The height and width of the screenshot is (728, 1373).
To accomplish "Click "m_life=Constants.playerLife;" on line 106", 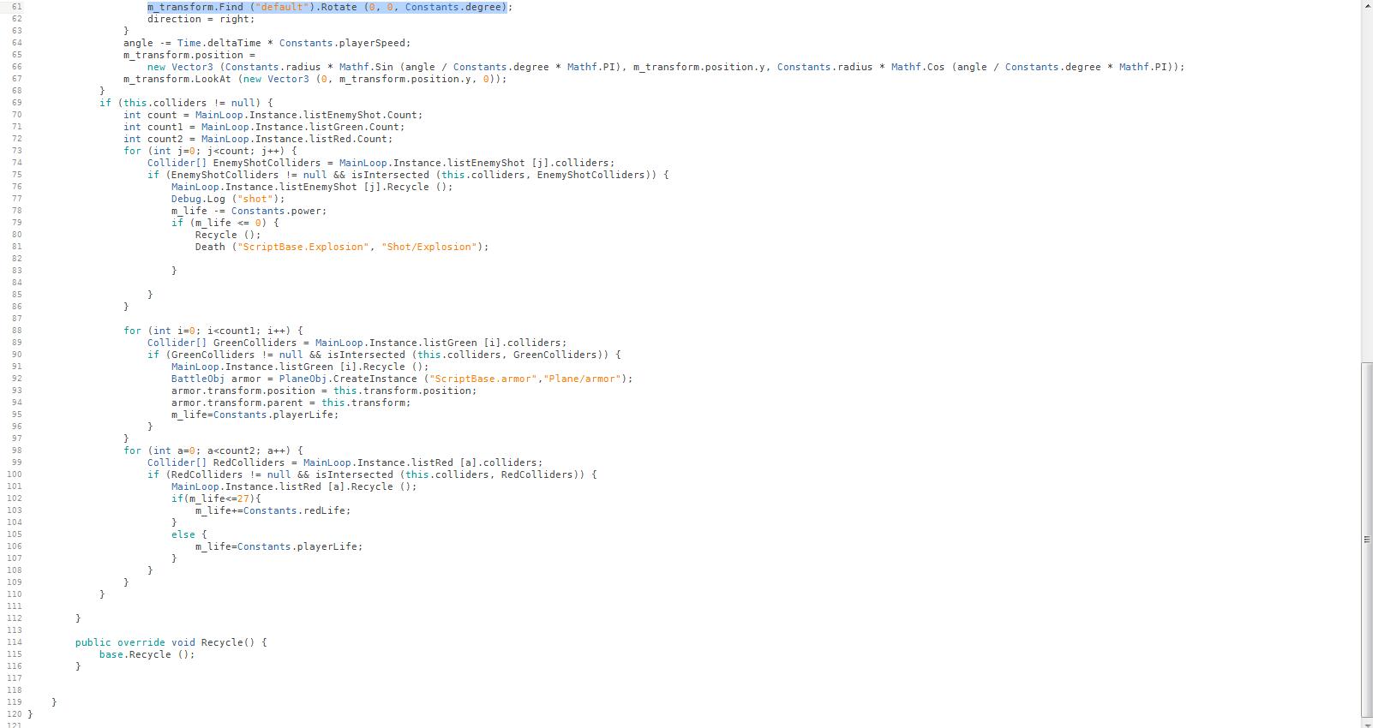I will [x=279, y=546].
